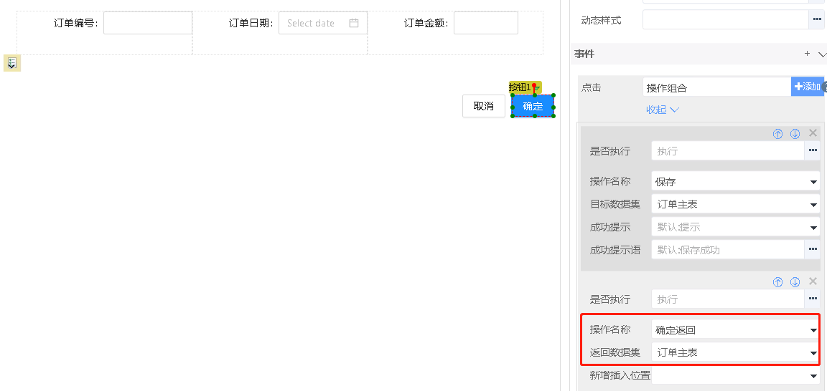Move the 保存 operation down

(795, 134)
